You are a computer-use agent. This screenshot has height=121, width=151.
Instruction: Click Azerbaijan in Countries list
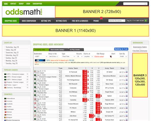(10, 109)
